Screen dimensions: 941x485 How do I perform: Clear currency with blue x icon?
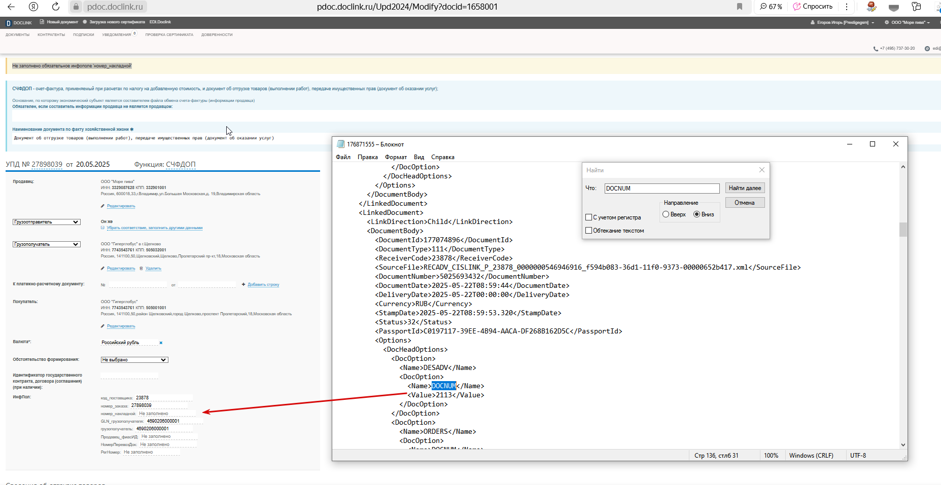pos(161,343)
